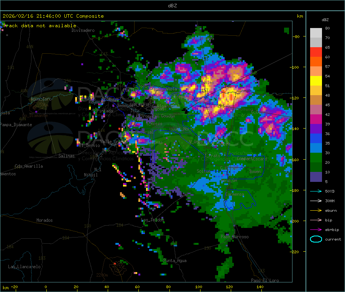Click the -220 km vertical axis tick
The image size is (345, 292).
point(295,252)
